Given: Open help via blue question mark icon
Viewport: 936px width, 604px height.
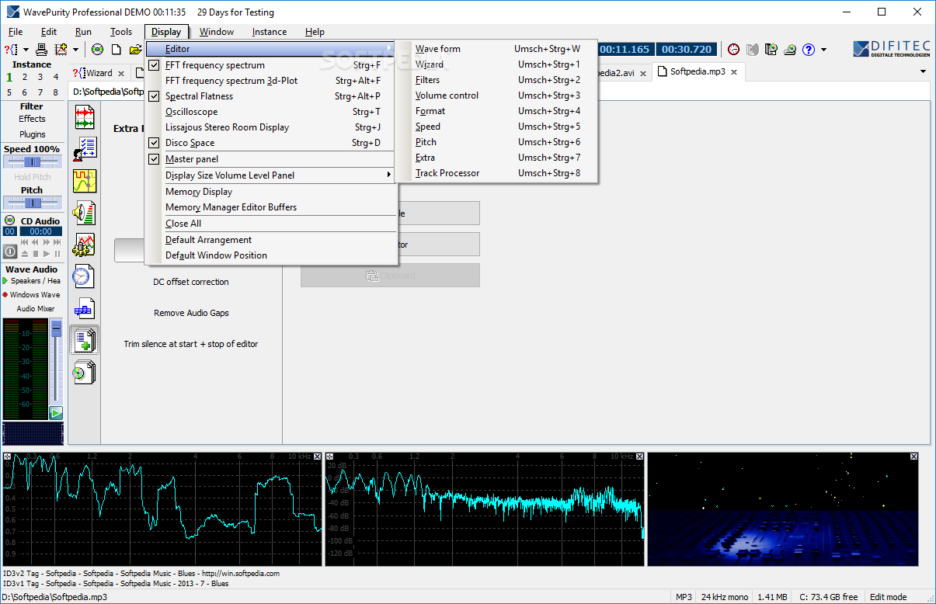Looking at the screenshot, I should (809, 50).
